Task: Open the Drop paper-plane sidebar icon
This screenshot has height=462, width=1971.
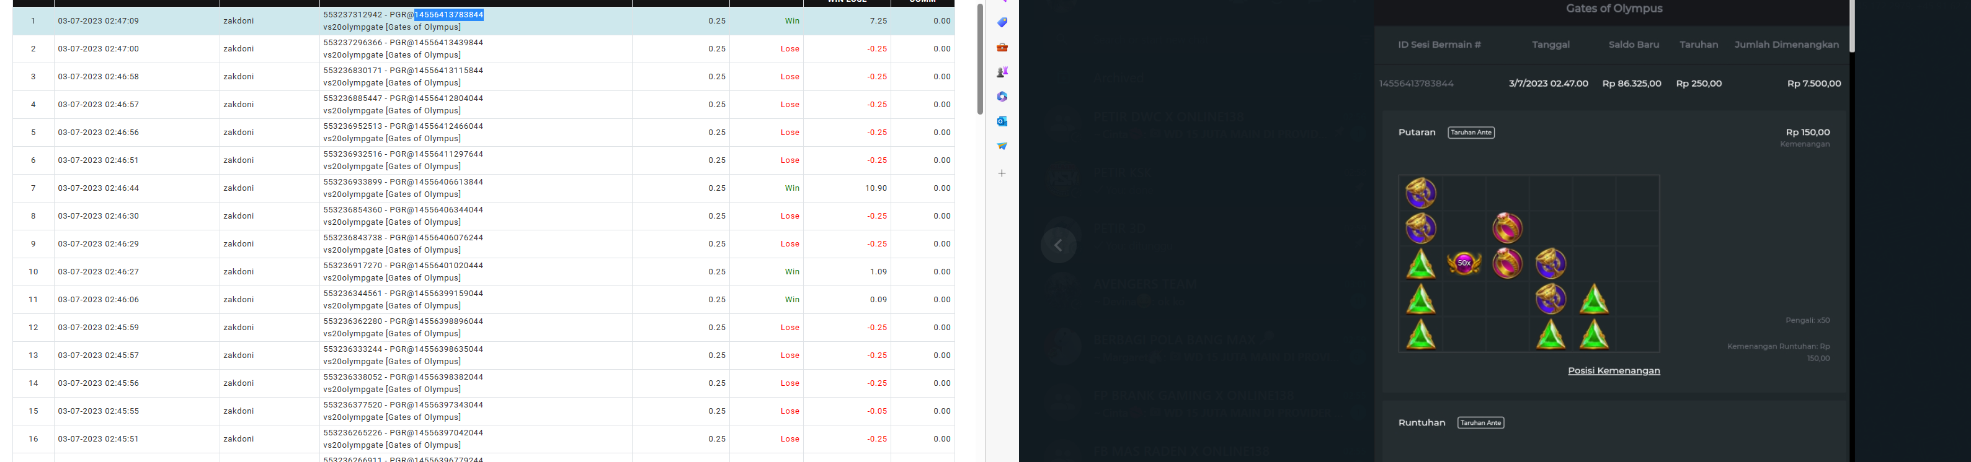Action: click(1002, 146)
